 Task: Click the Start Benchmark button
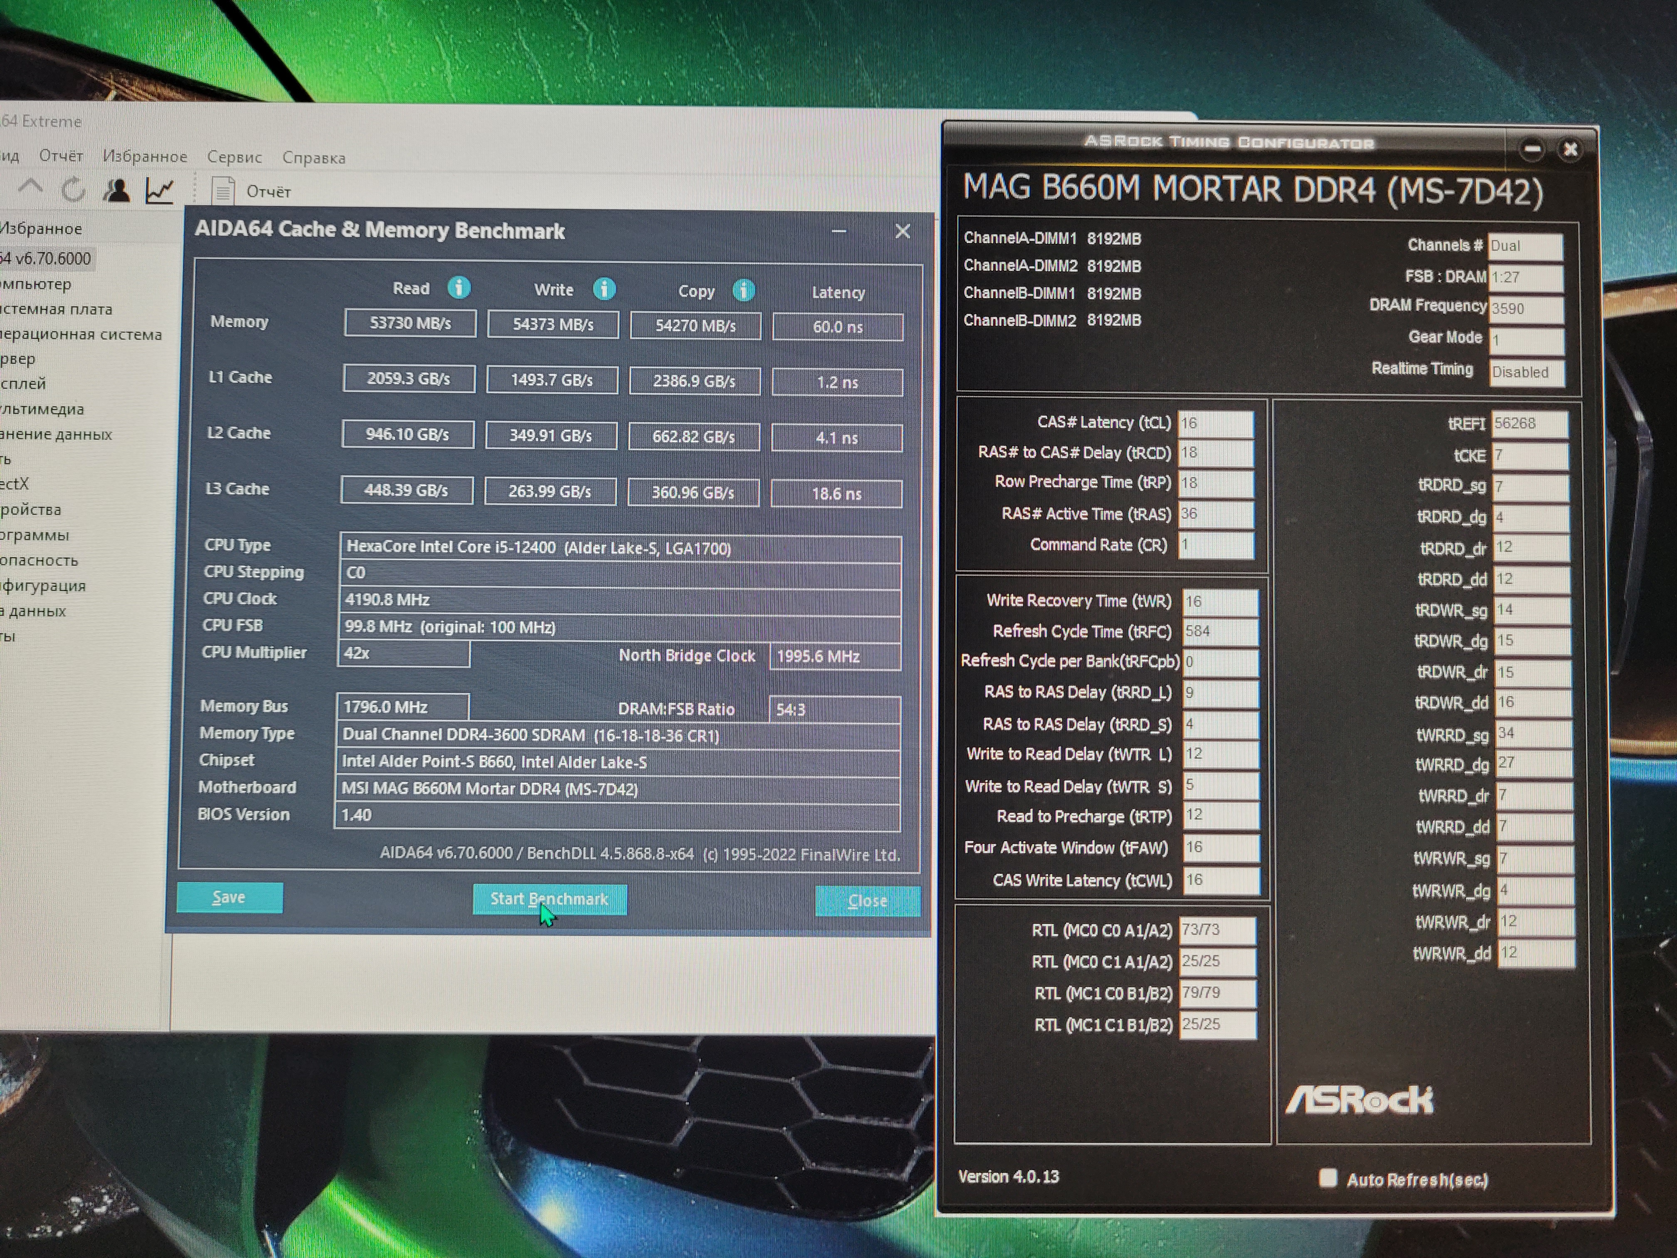pos(549,899)
